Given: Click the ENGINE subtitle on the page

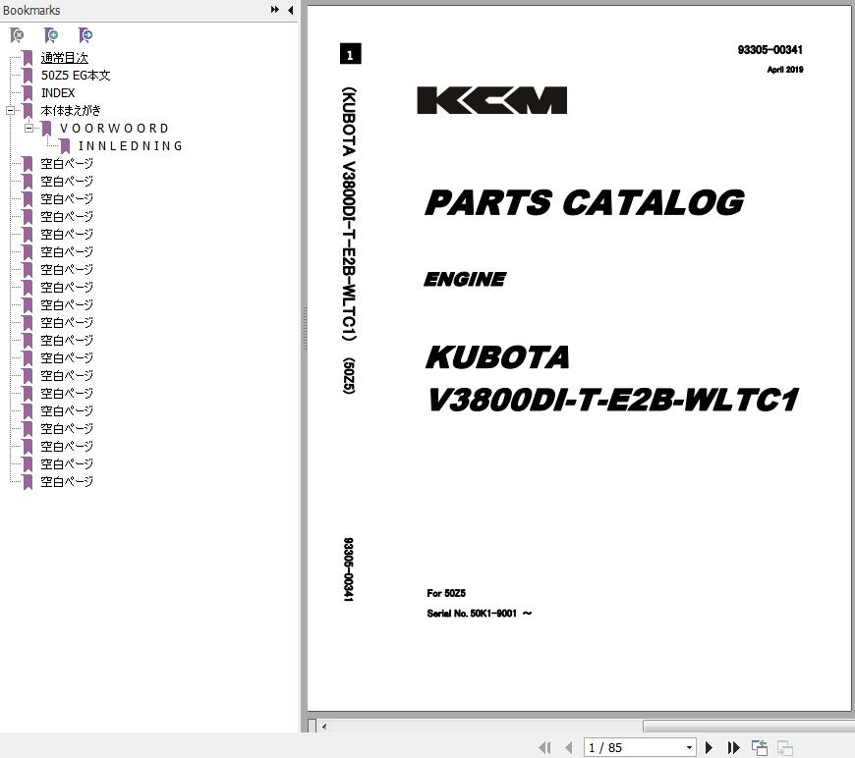Looking at the screenshot, I should pyautogui.click(x=465, y=279).
